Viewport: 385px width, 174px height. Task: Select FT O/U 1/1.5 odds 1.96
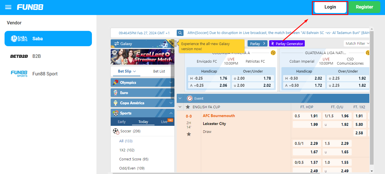pyautogui.click(x=337, y=116)
